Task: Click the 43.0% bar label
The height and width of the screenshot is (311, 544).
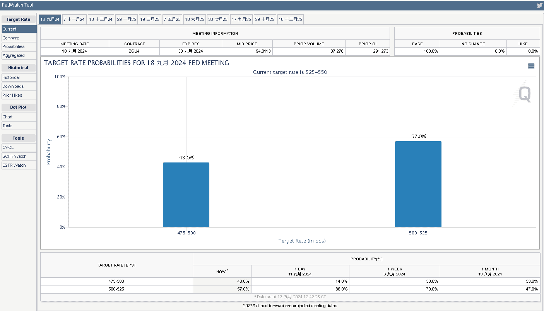Action: tap(186, 157)
